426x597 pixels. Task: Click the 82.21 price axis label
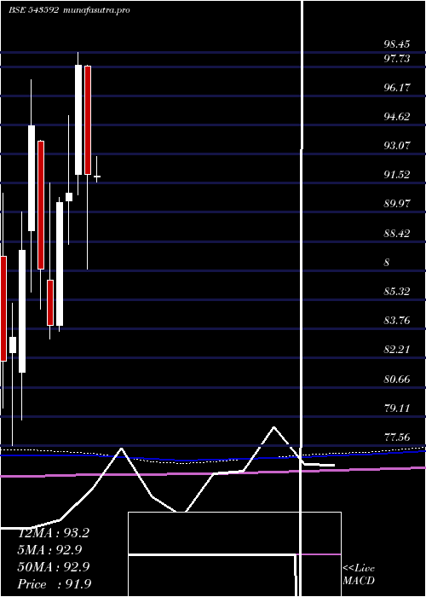(x=397, y=350)
